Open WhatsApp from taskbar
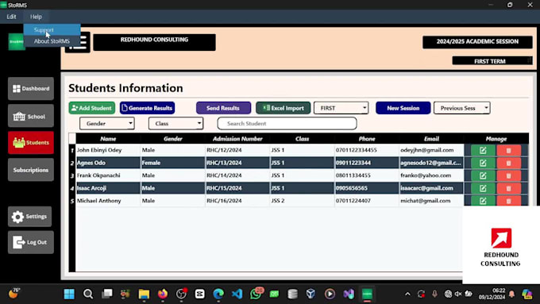The image size is (540, 304). click(x=256, y=294)
